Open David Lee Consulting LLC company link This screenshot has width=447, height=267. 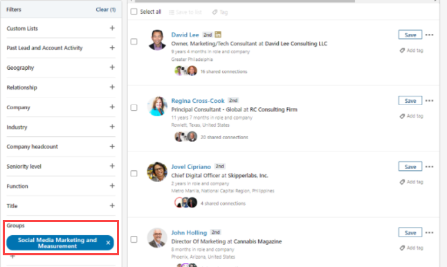pos(296,44)
